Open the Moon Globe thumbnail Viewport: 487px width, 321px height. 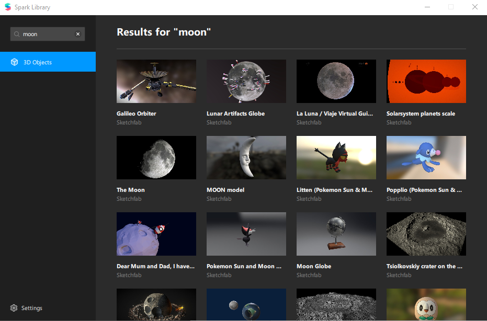click(336, 234)
